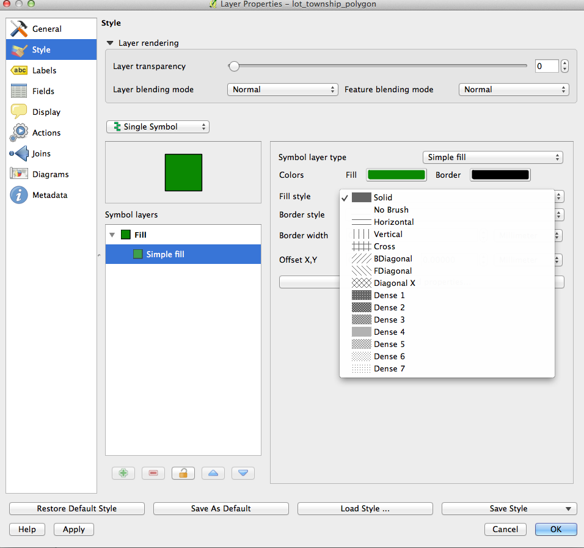Open the Metadata info section
Image resolution: width=584 pixels, height=548 pixels.
pyautogui.click(x=49, y=195)
